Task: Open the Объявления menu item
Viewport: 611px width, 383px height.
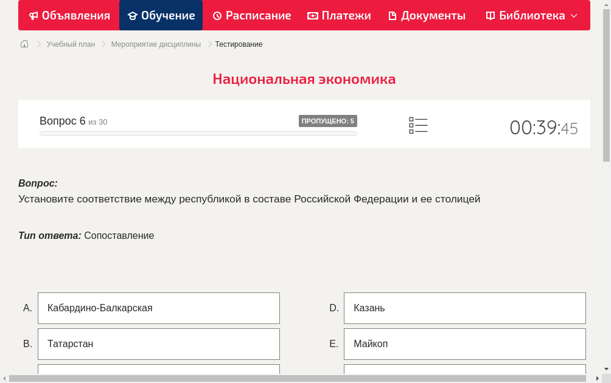Action: (69, 15)
